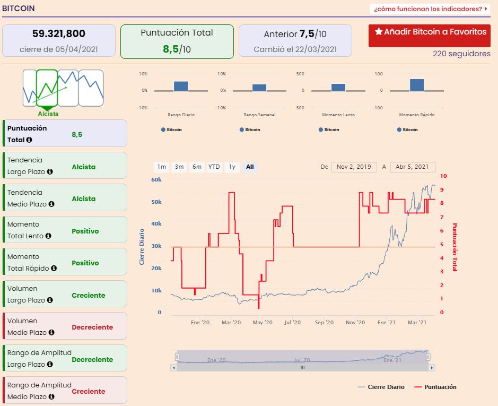Image resolution: width=498 pixels, height=406 pixels.
Task: Click the Rango Semanal bar
Action: click(259, 88)
